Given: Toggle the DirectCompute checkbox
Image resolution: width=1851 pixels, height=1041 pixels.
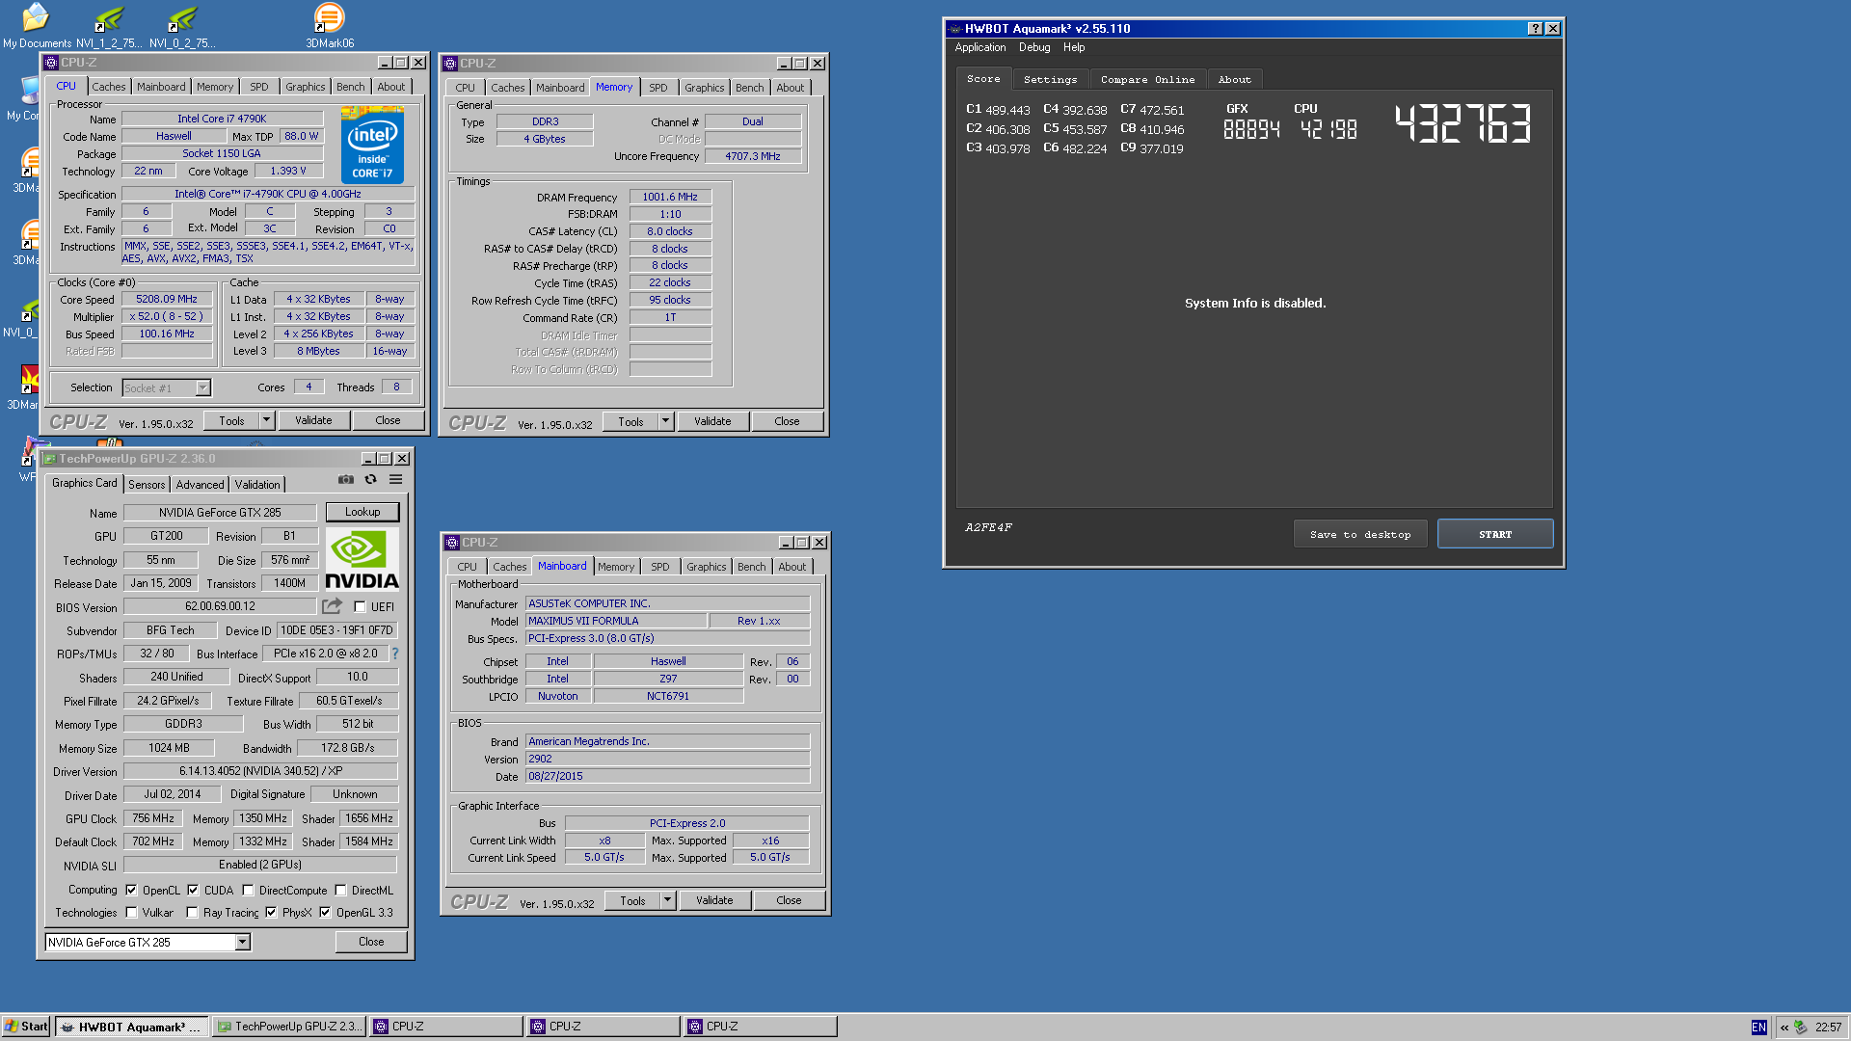Looking at the screenshot, I should coord(248,891).
